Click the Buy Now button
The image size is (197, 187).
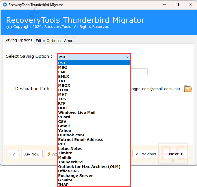[x=31, y=154]
